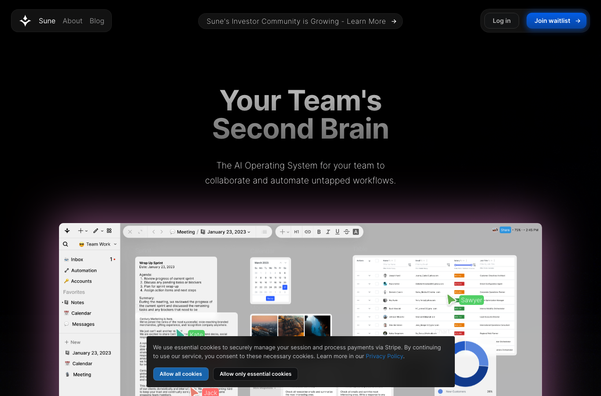Toggle italic formatting in the editor toolbar

[x=328, y=232]
